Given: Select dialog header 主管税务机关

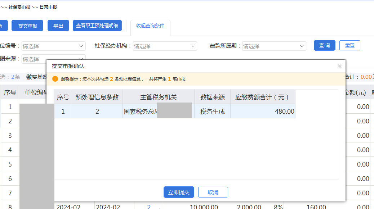Looking at the screenshot, I should click(x=159, y=97).
